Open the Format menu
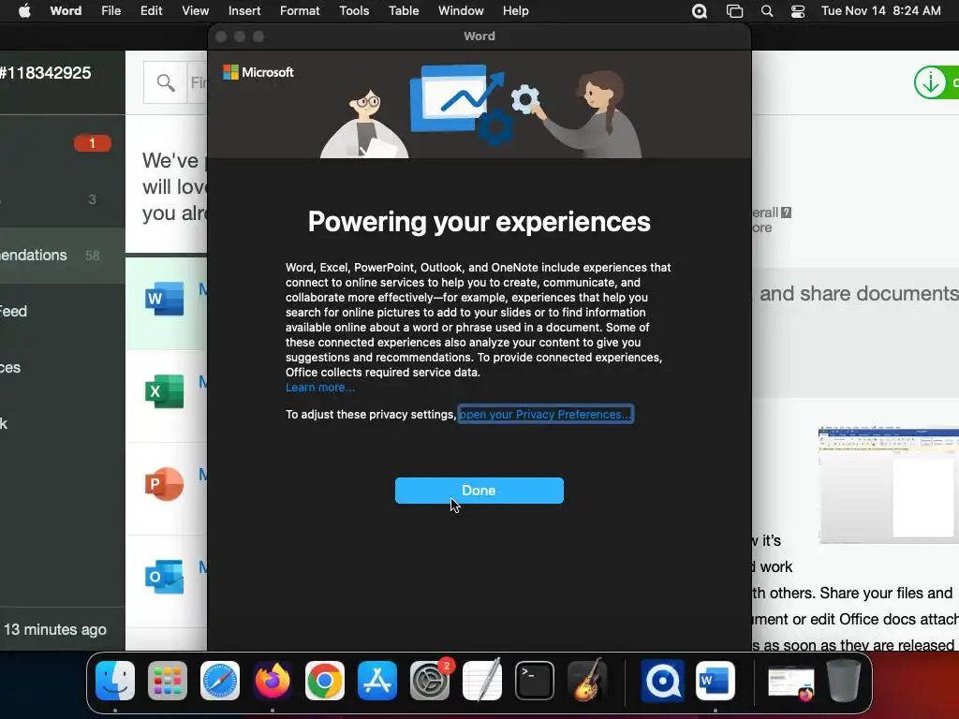Image resolution: width=959 pixels, height=719 pixels. coord(300,11)
